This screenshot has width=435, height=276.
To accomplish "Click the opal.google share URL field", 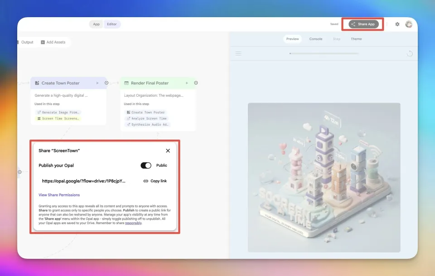I will (84, 181).
